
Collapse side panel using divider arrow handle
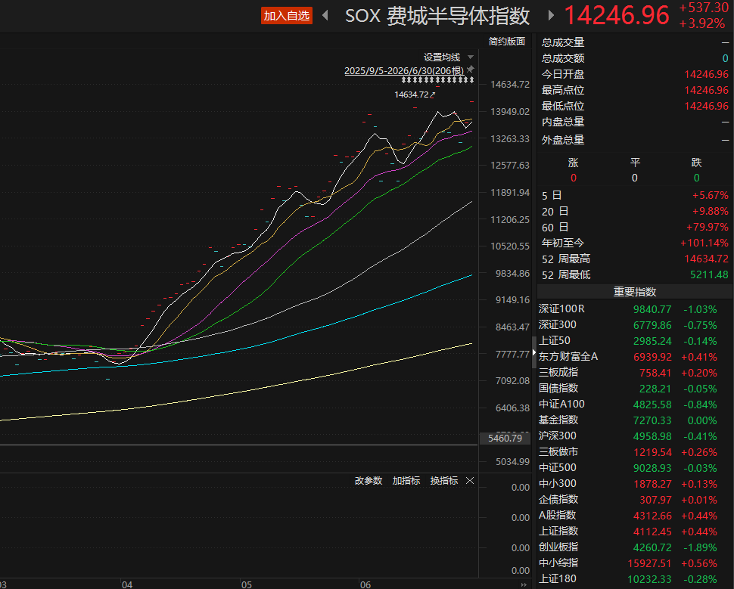point(533,352)
